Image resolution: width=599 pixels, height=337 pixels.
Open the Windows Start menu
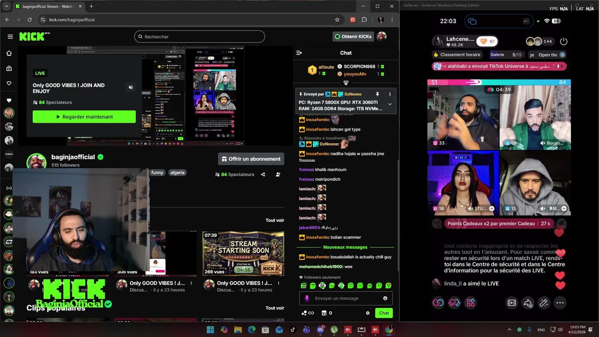pyautogui.click(x=211, y=330)
